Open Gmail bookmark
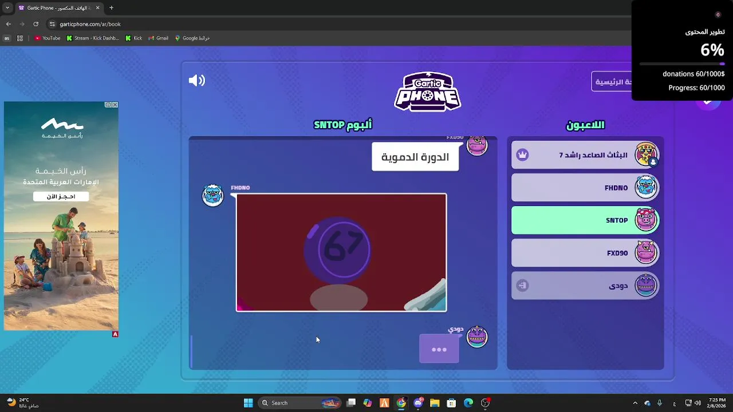The image size is (733, 412). tap(158, 38)
